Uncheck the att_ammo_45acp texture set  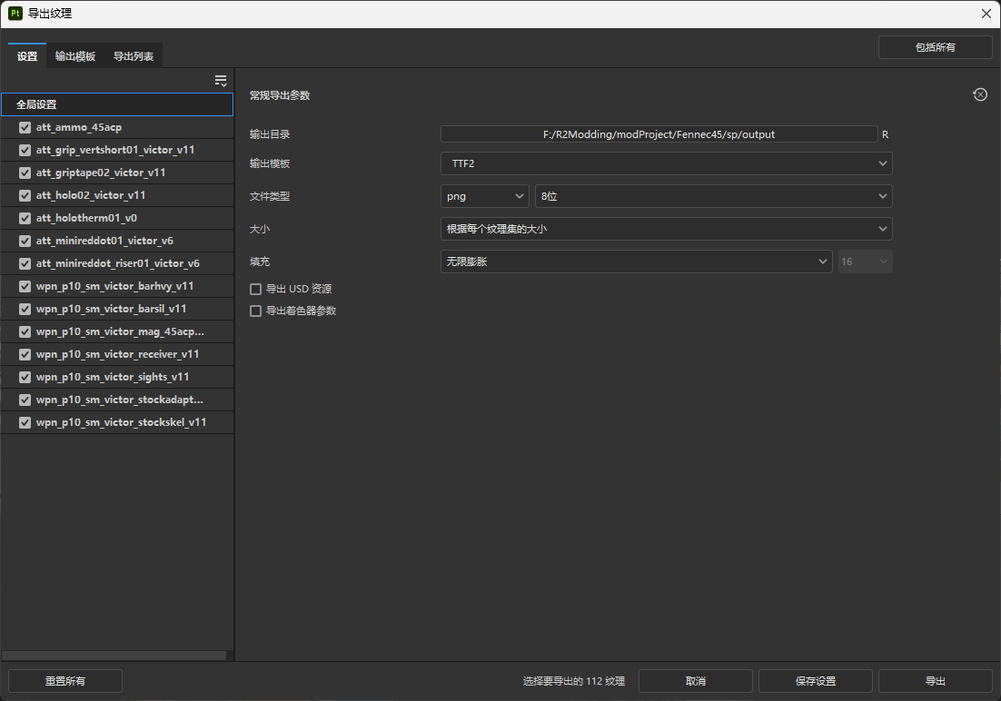(x=25, y=127)
